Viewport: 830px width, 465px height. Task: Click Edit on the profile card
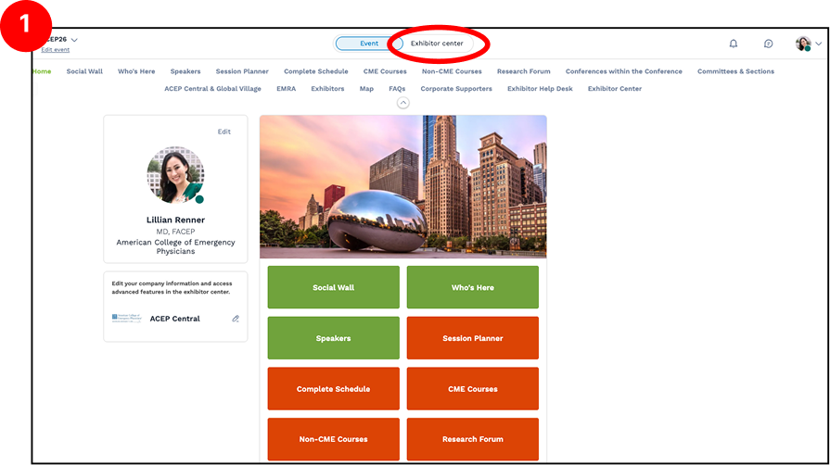click(x=223, y=132)
